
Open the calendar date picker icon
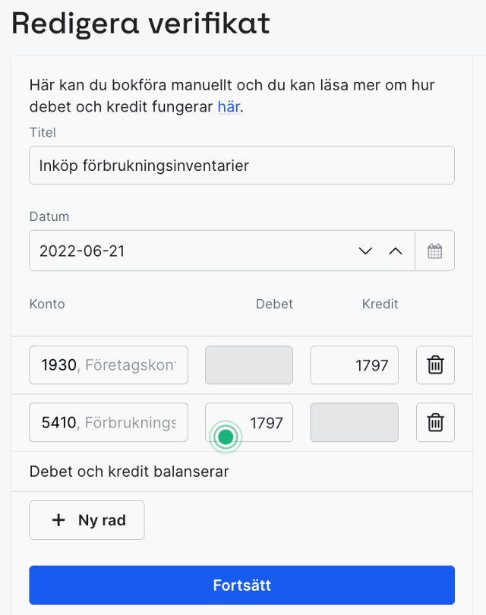click(x=434, y=251)
